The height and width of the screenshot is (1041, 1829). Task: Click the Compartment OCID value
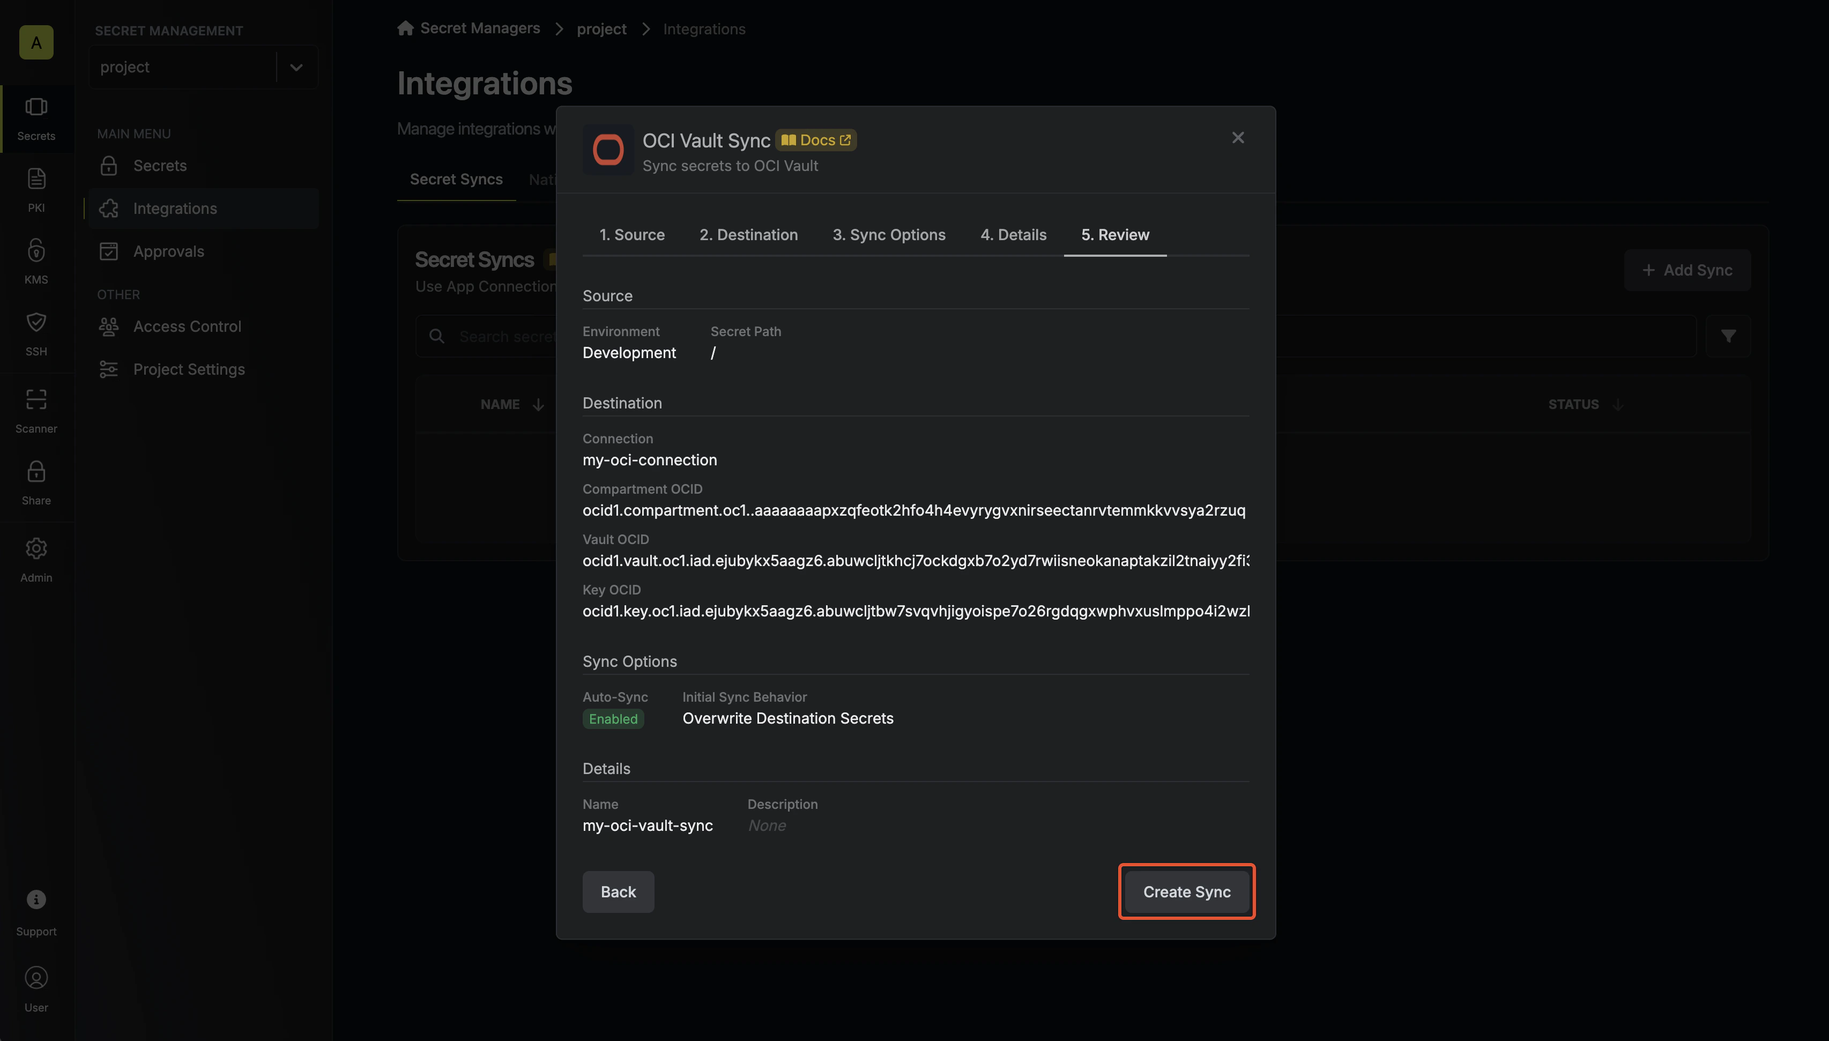coord(913,510)
